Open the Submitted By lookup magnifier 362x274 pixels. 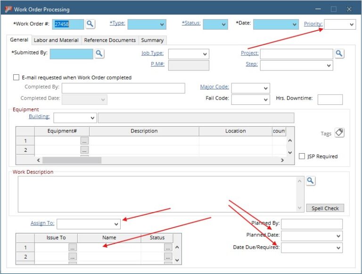pos(99,54)
